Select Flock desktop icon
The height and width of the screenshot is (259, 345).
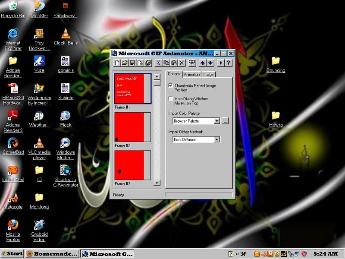point(66,119)
